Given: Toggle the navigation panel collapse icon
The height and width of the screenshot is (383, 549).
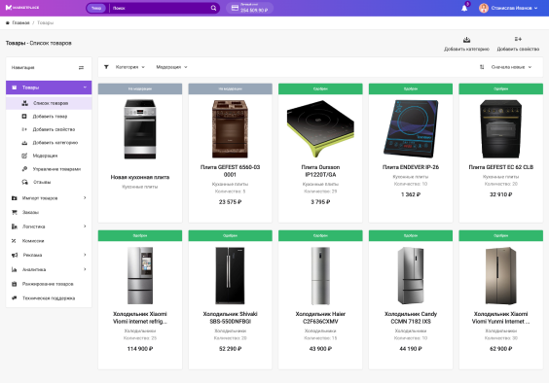Looking at the screenshot, I should [x=81, y=67].
